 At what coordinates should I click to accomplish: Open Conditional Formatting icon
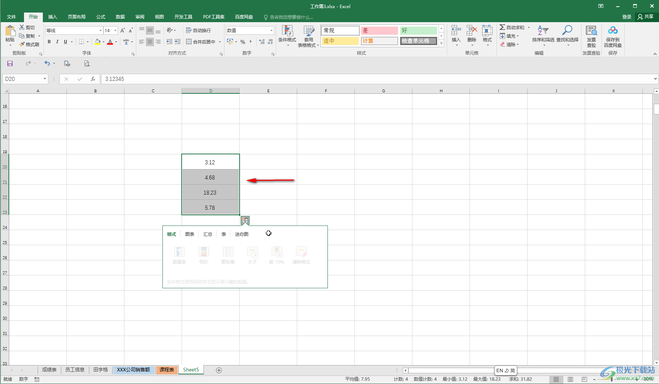click(x=287, y=31)
